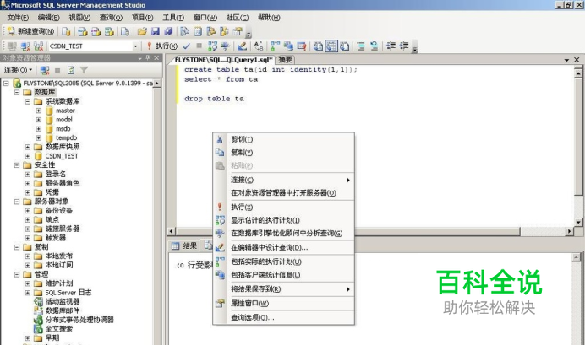The height and width of the screenshot is (345, 585).
Task: Select Results to Grid toolbar icon
Action: click(x=331, y=46)
